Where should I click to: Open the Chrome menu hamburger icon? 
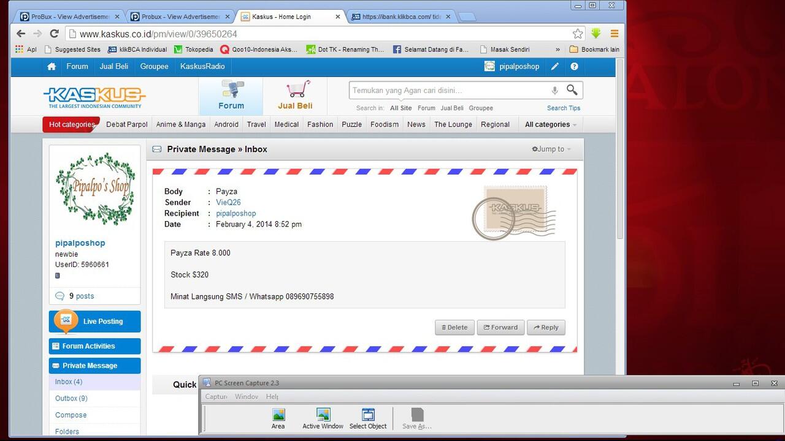pyautogui.click(x=615, y=34)
